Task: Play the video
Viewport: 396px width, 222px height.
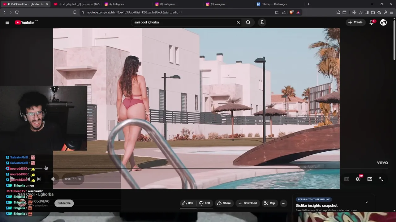Action: 12,179
